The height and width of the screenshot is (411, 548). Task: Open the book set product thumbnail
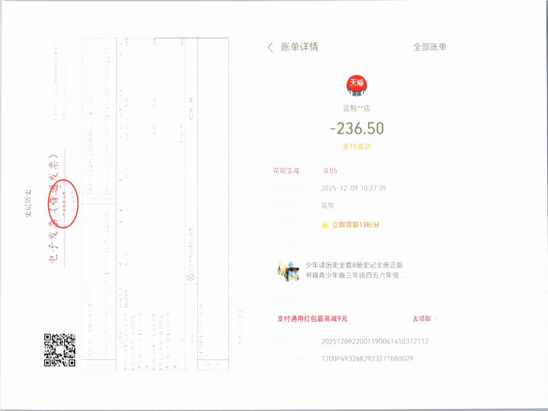[288, 271]
